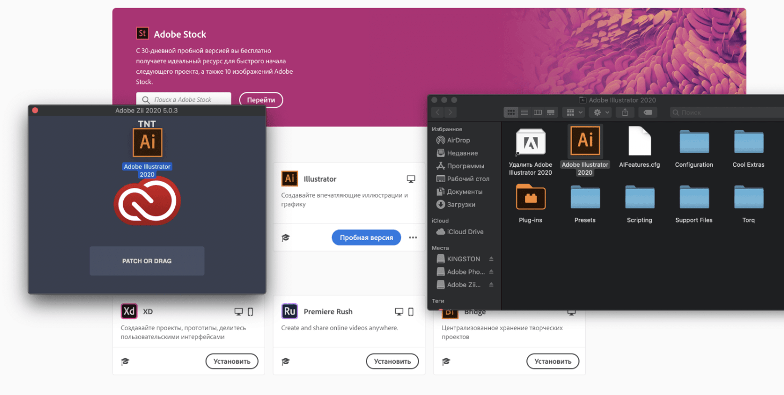Click Перейти button in Adobe Stock banner

(x=261, y=100)
